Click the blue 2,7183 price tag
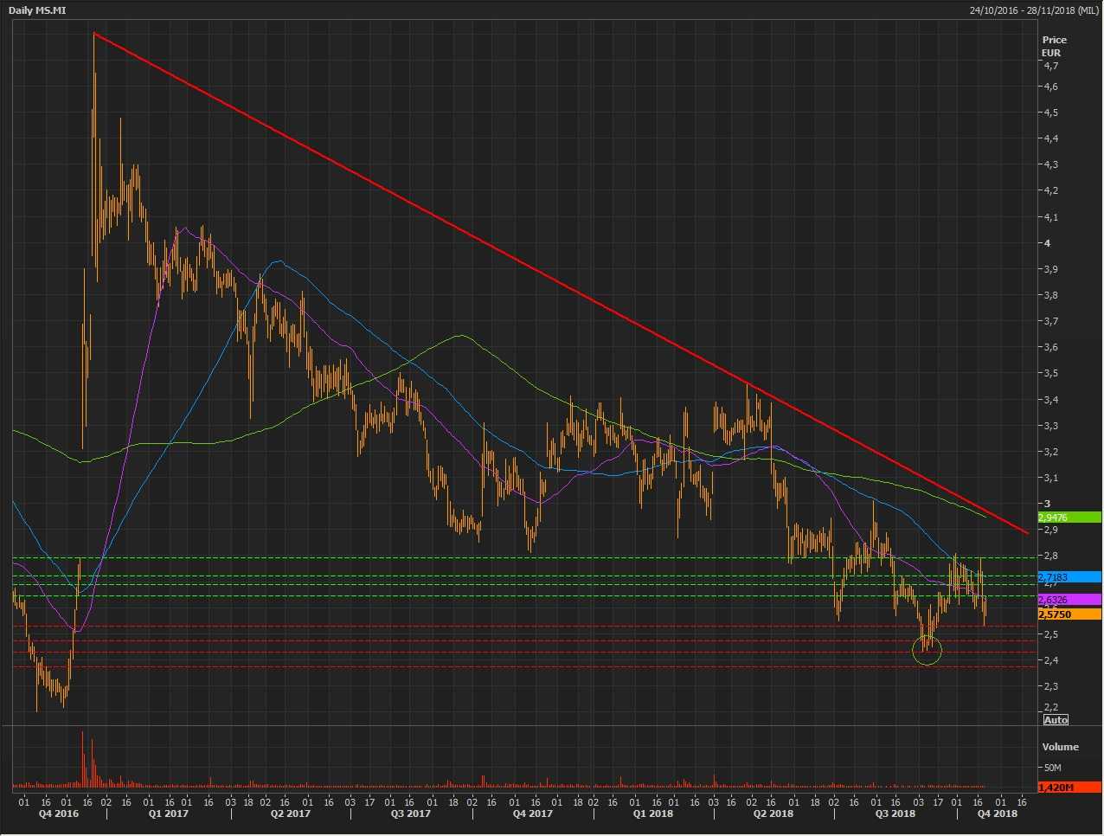1104x836 pixels. pos(1069,577)
